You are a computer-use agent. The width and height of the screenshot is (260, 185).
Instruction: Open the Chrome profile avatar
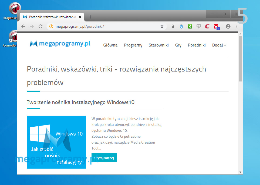(228, 26)
